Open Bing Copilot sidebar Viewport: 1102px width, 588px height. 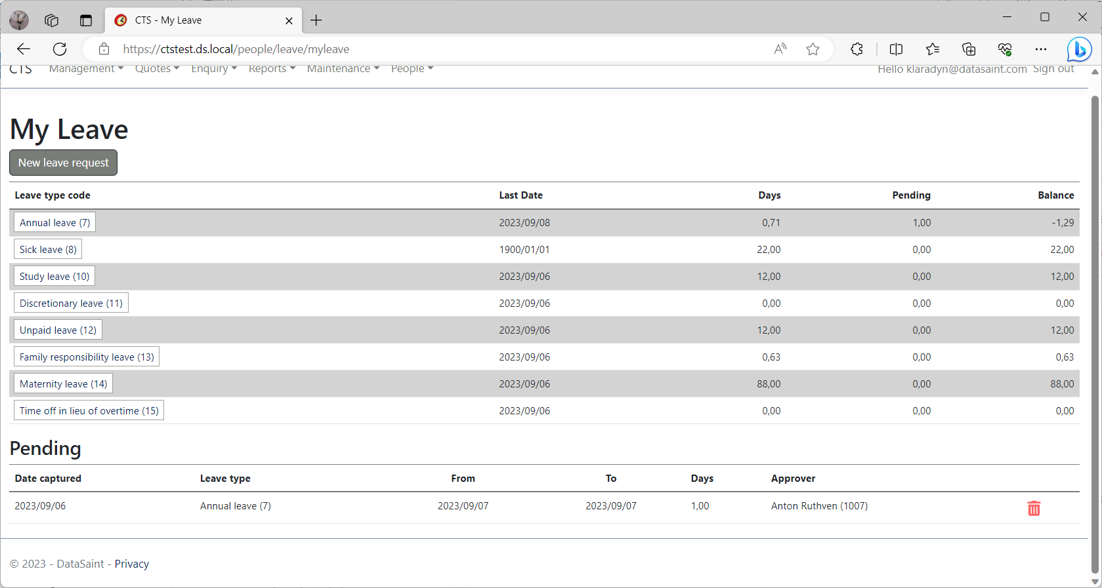[1079, 49]
